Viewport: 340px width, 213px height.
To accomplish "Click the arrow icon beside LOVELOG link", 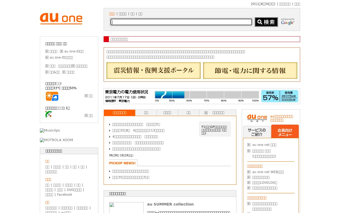I will (249, 183).
